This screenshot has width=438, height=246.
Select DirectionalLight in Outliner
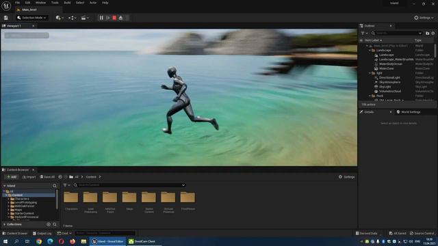tap(389, 77)
